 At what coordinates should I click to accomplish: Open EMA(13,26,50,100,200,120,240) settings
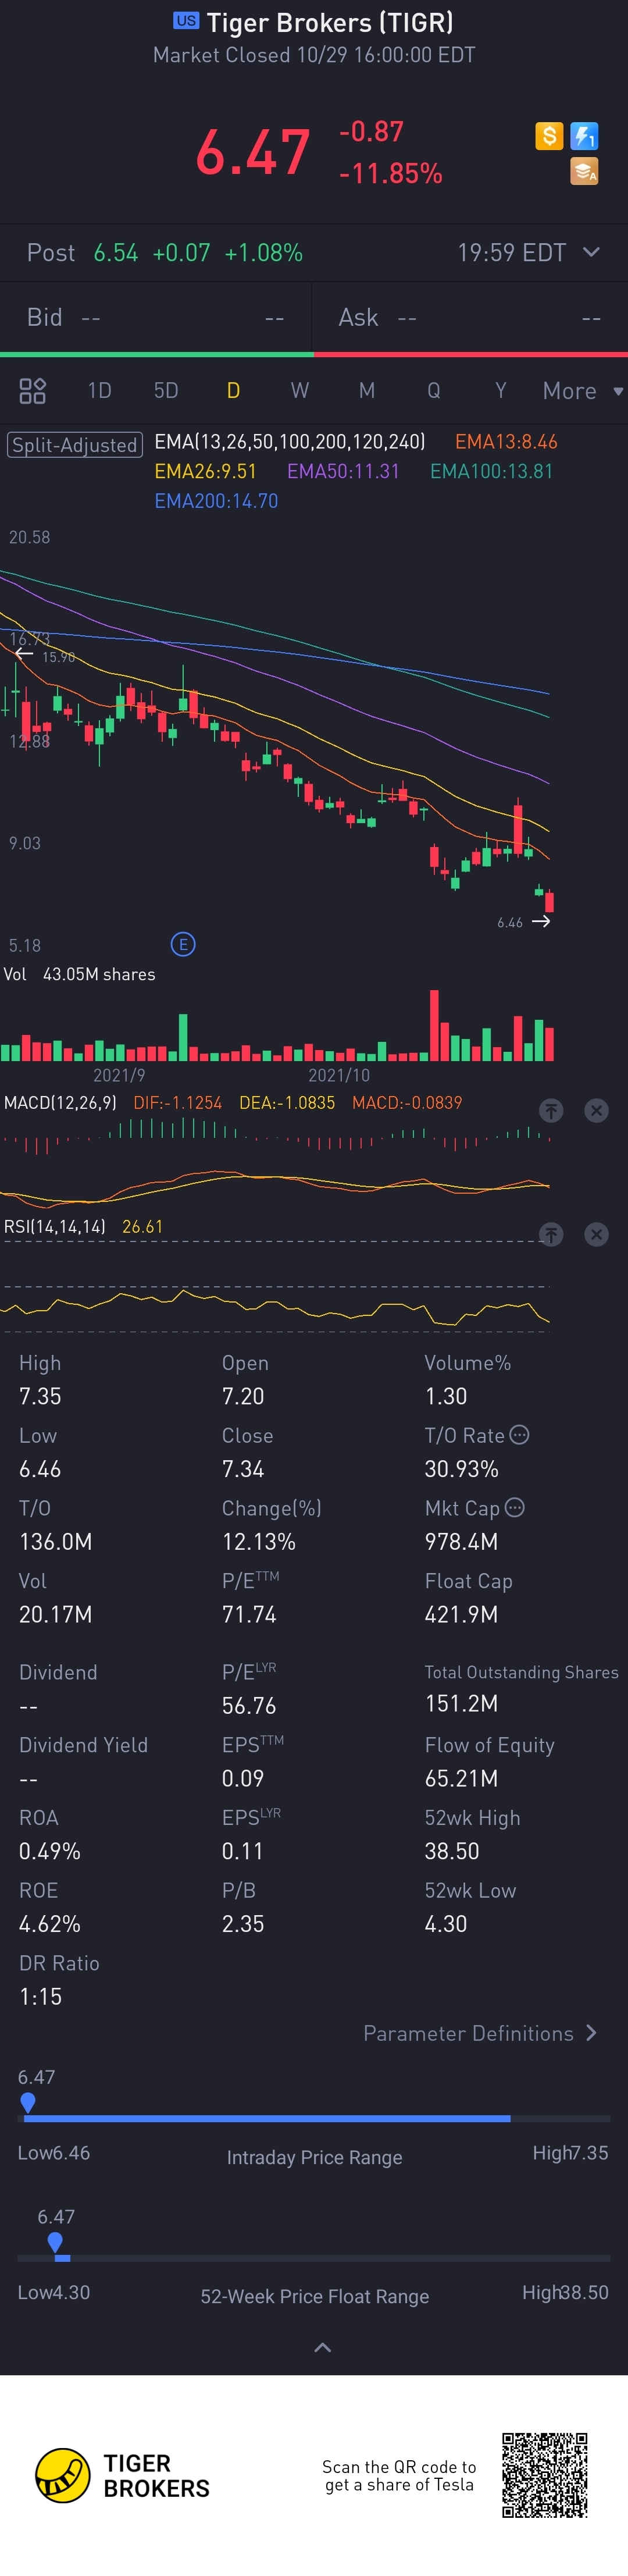[x=290, y=442]
